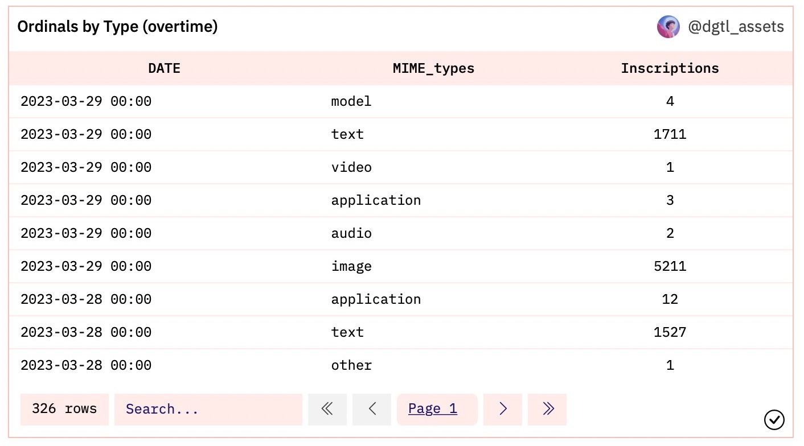Select the video MIME type cell
Screen dimensions: 804x446
tap(351, 167)
